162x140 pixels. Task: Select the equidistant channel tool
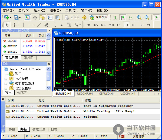pos(46,25)
